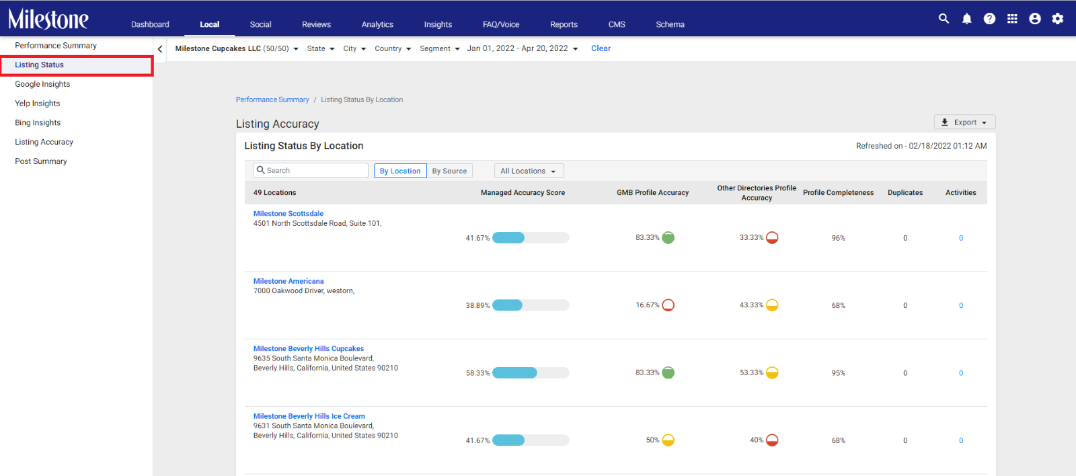The height and width of the screenshot is (476, 1076).
Task: Open the Milestone Scottsdale location link
Action: (x=289, y=214)
